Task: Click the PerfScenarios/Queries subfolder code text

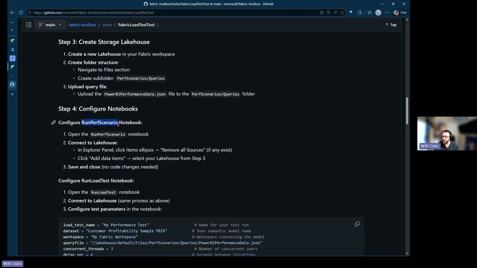Action: click(141, 79)
